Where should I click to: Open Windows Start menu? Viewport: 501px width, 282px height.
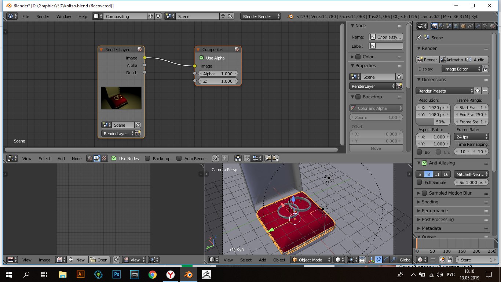coord(8,274)
